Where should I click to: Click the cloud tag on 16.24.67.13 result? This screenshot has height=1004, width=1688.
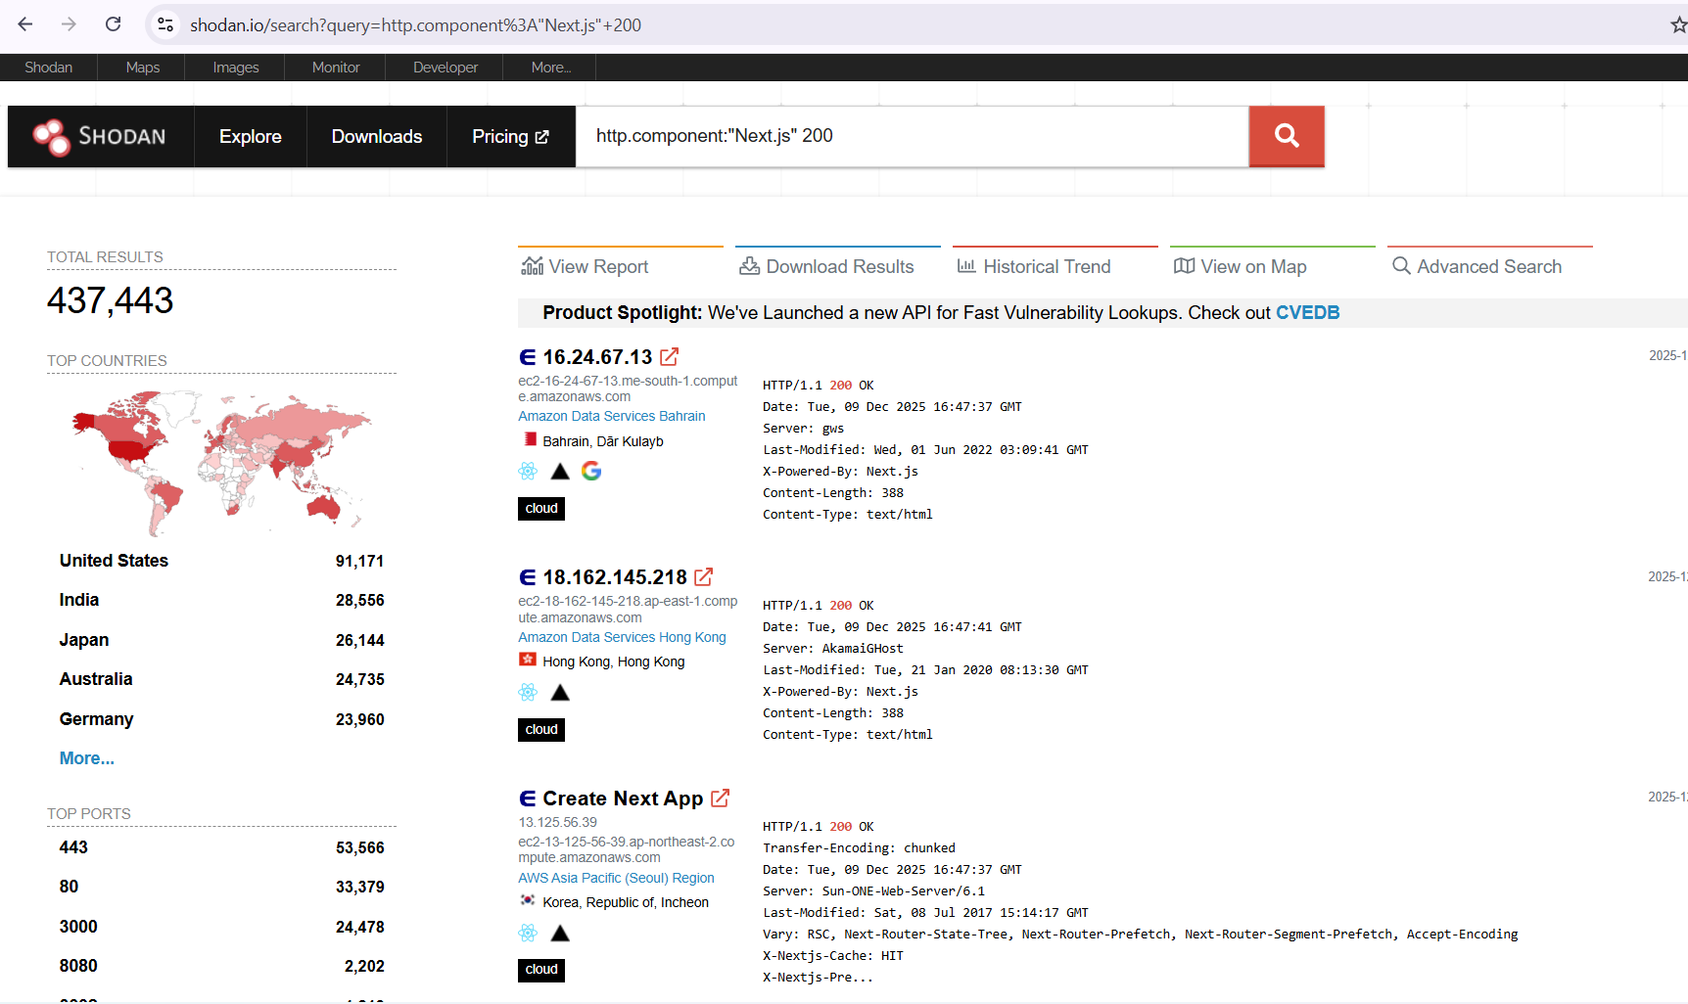[x=541, y=509]
